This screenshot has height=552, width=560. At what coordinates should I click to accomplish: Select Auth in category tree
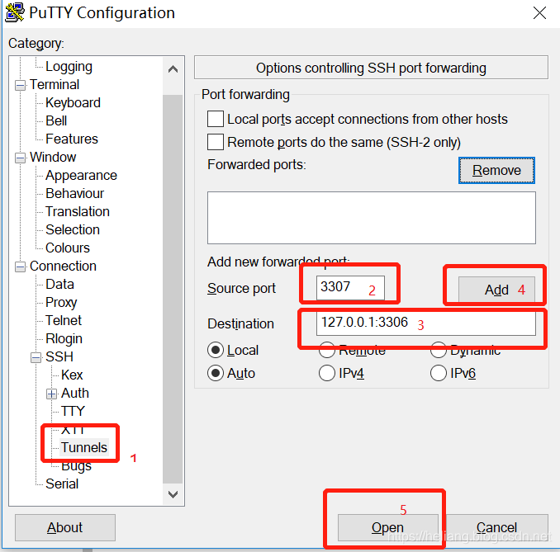pyautogui.click(x=75, y=394)
